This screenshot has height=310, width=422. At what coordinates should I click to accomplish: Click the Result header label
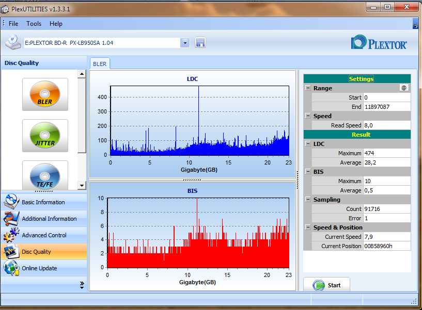361,135
